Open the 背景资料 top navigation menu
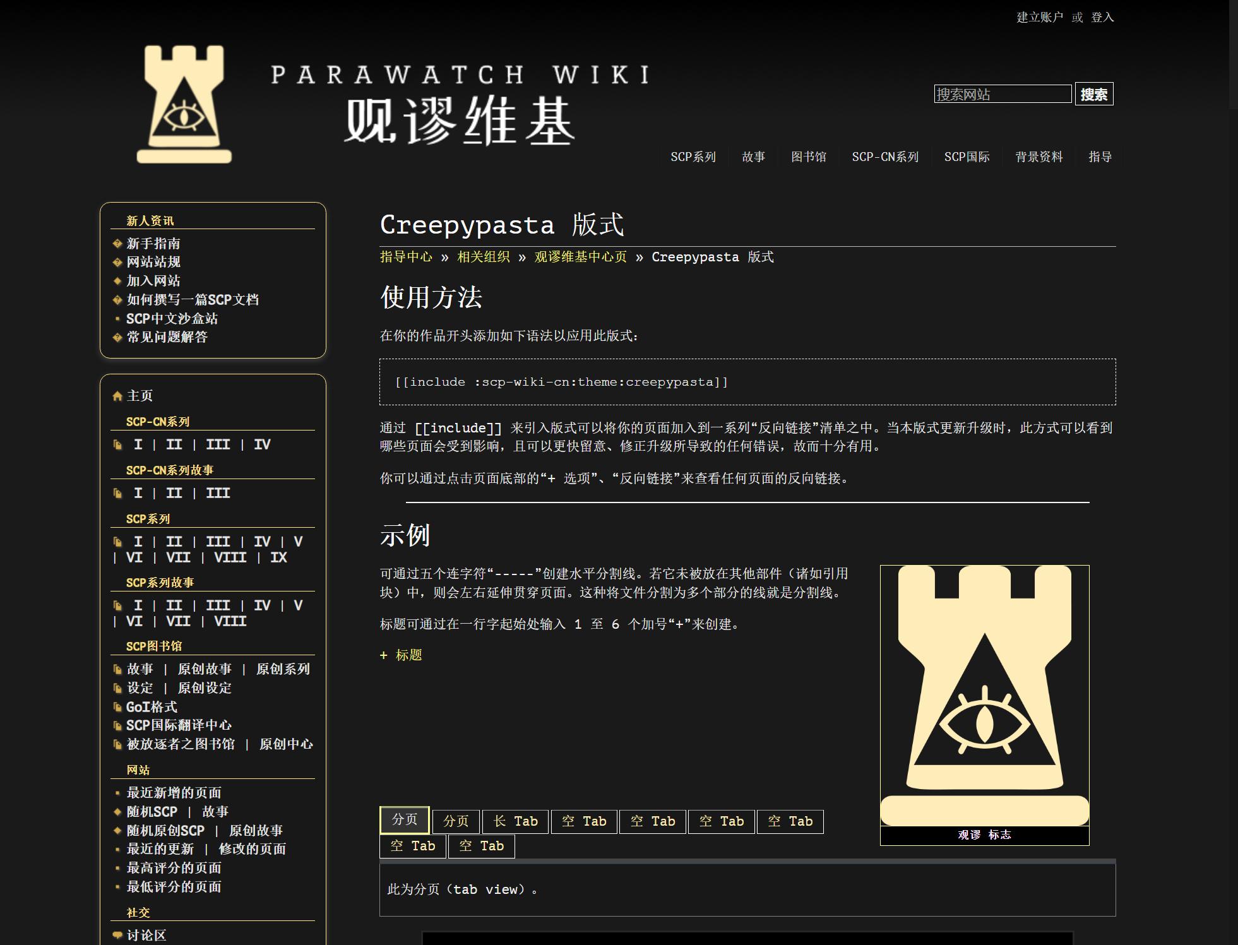The width and height of the screenshot is (1238, 945). point(1039,157)
